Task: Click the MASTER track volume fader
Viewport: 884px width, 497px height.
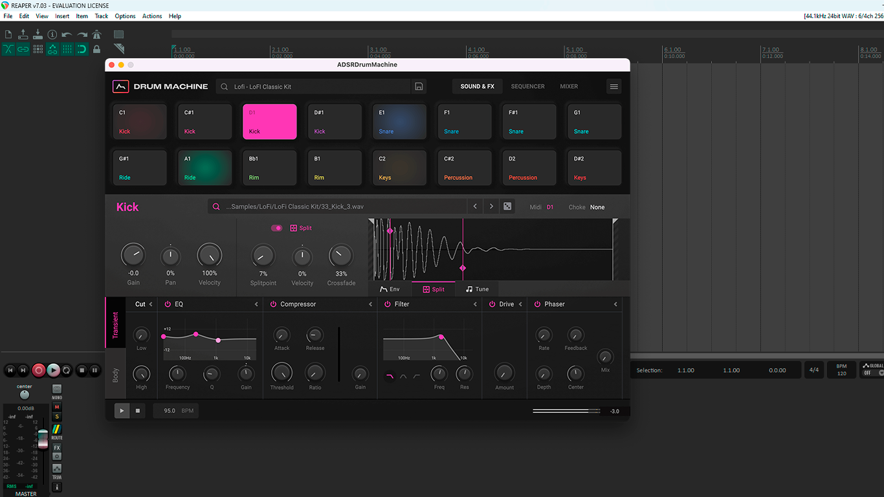Action: click(43, 439)
